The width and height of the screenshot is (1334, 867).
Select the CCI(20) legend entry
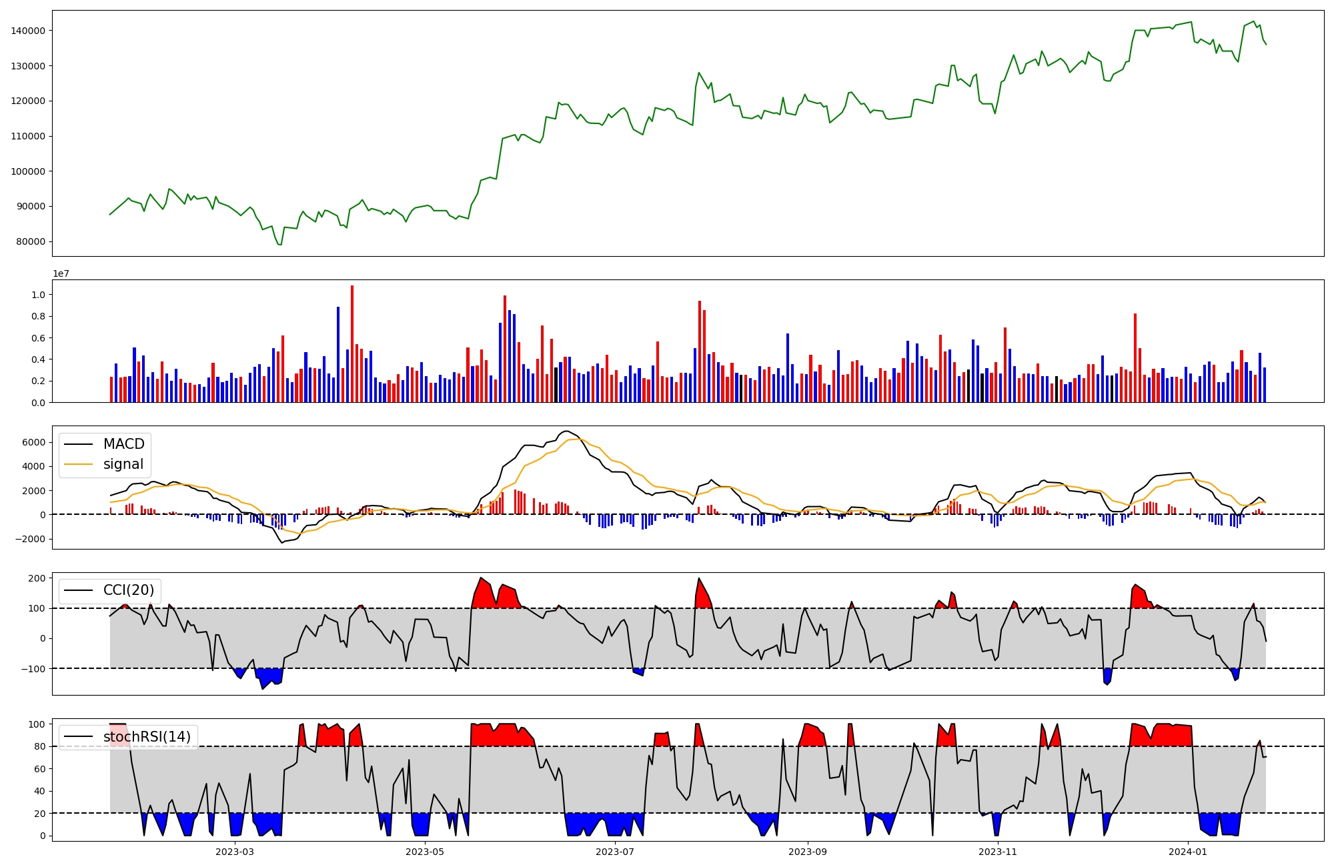click(129, 590)
